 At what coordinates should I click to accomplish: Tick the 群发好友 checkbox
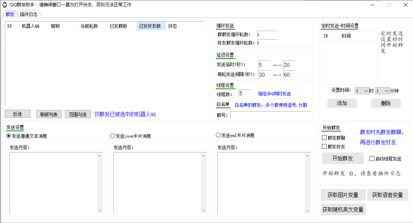(324, 146)
